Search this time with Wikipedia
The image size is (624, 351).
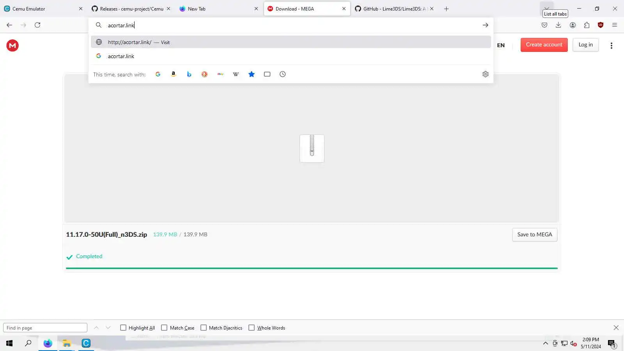tap(236, 74)
